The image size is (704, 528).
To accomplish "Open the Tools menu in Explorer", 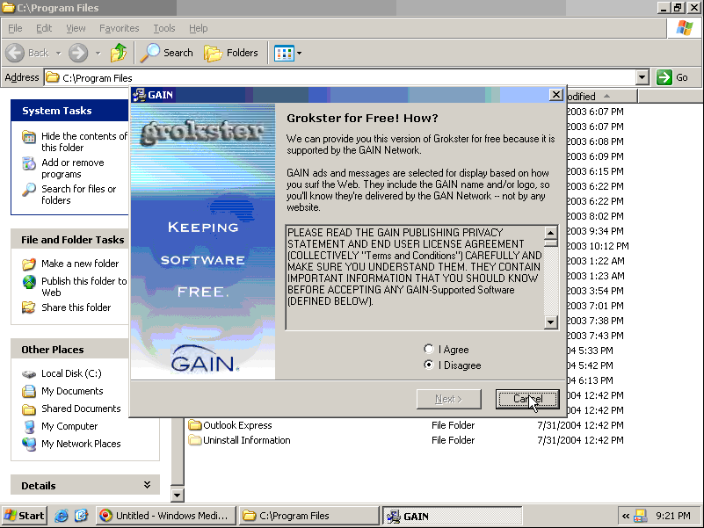I will pos(164,28).
